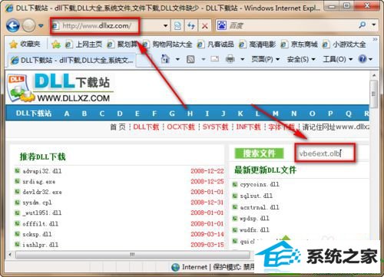384x277 pixels.
Task: Click the horizontal scrollbar thumb
Action: [132, 255]
